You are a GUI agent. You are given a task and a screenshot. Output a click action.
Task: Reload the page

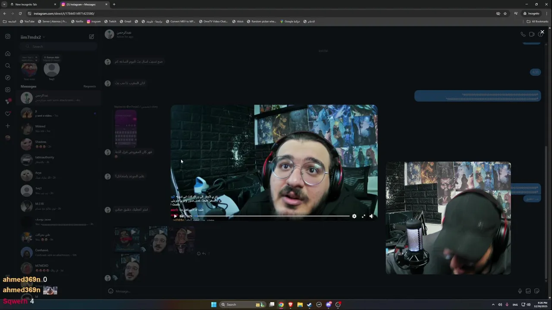pyautogui.click(x=20, y=13)
